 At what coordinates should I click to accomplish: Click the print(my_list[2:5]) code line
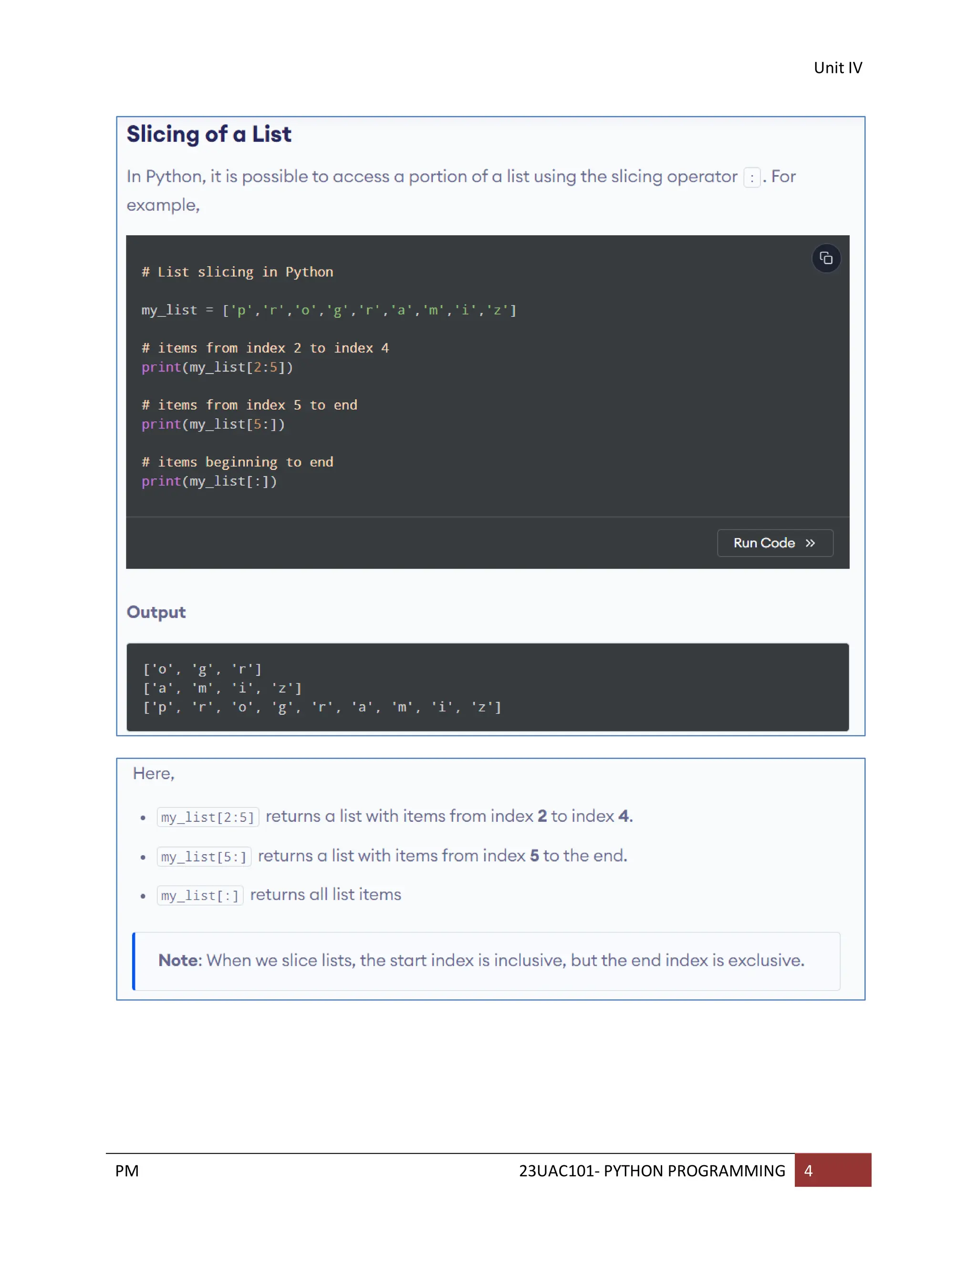pyautogui.click(x=217, y=367)
